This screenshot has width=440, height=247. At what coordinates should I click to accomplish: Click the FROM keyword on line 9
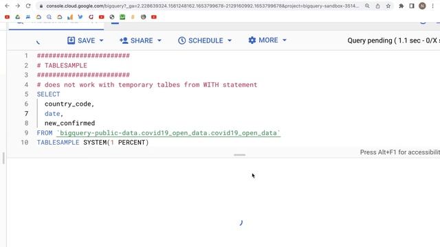coord(45,132)
